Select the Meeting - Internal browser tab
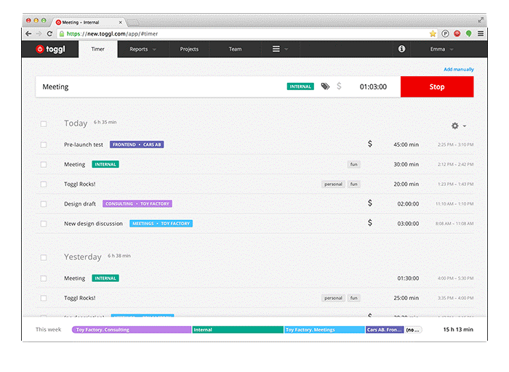This screenshot has height=372, width=509. click(88, 23)
